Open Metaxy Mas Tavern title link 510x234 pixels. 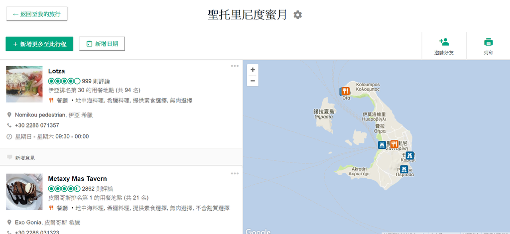(77, 179)
